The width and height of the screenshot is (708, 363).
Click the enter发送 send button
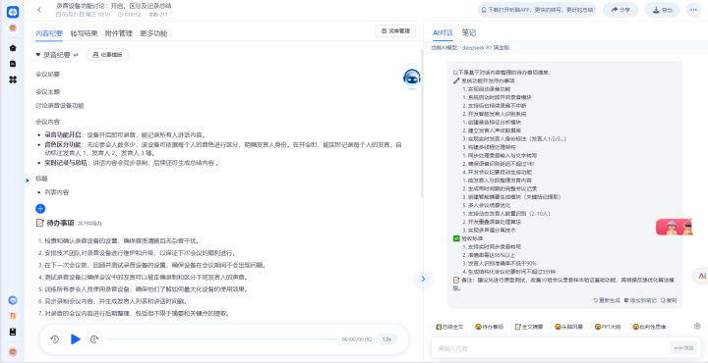pos(683,347)
